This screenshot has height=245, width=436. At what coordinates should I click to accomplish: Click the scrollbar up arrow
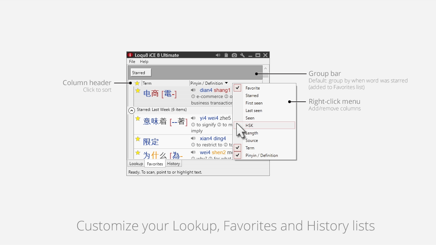265,69
